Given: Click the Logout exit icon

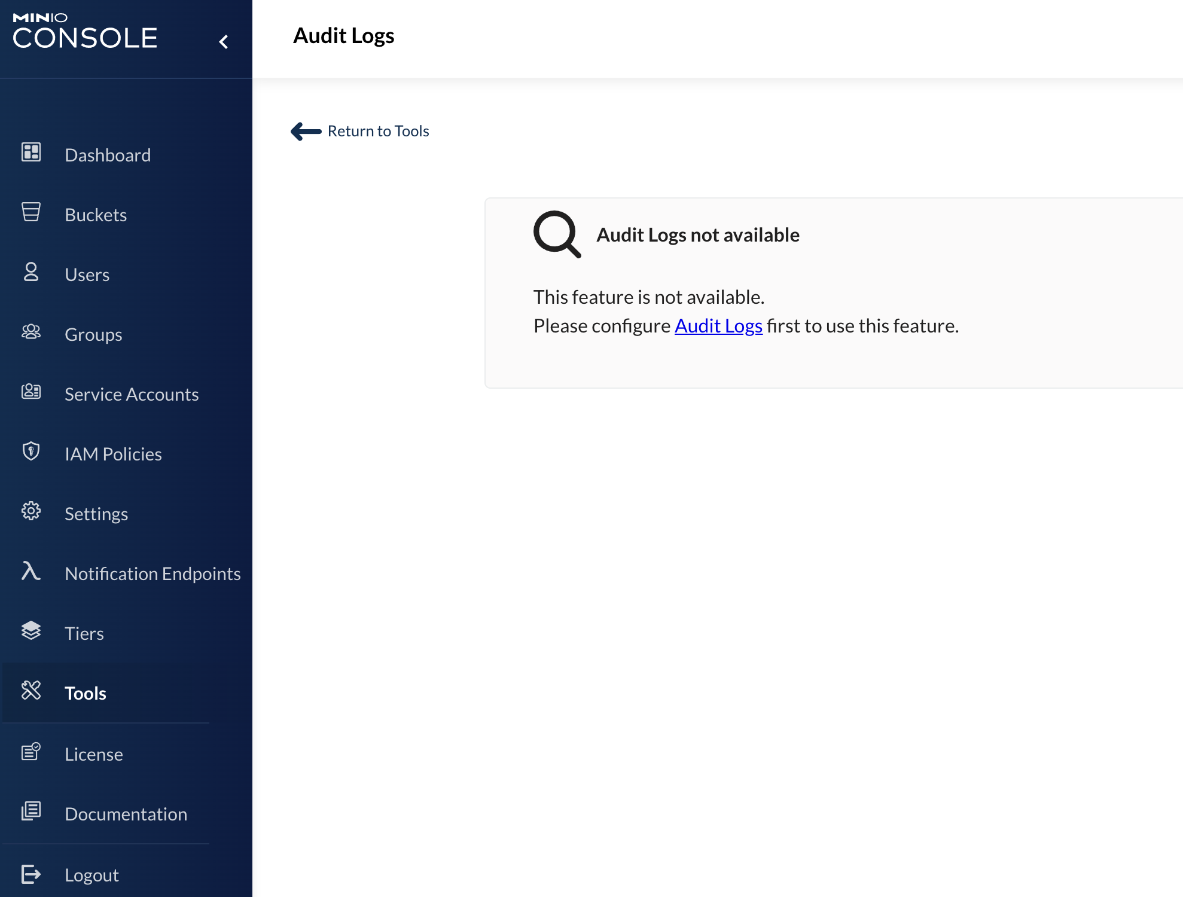Looking at the screenshot, I should tap(31, 874).
